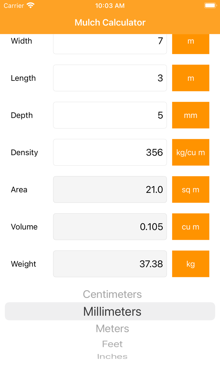Click the Weight result field showing 37.38
The height and width of the screenshot is (391, 220).
110,264
